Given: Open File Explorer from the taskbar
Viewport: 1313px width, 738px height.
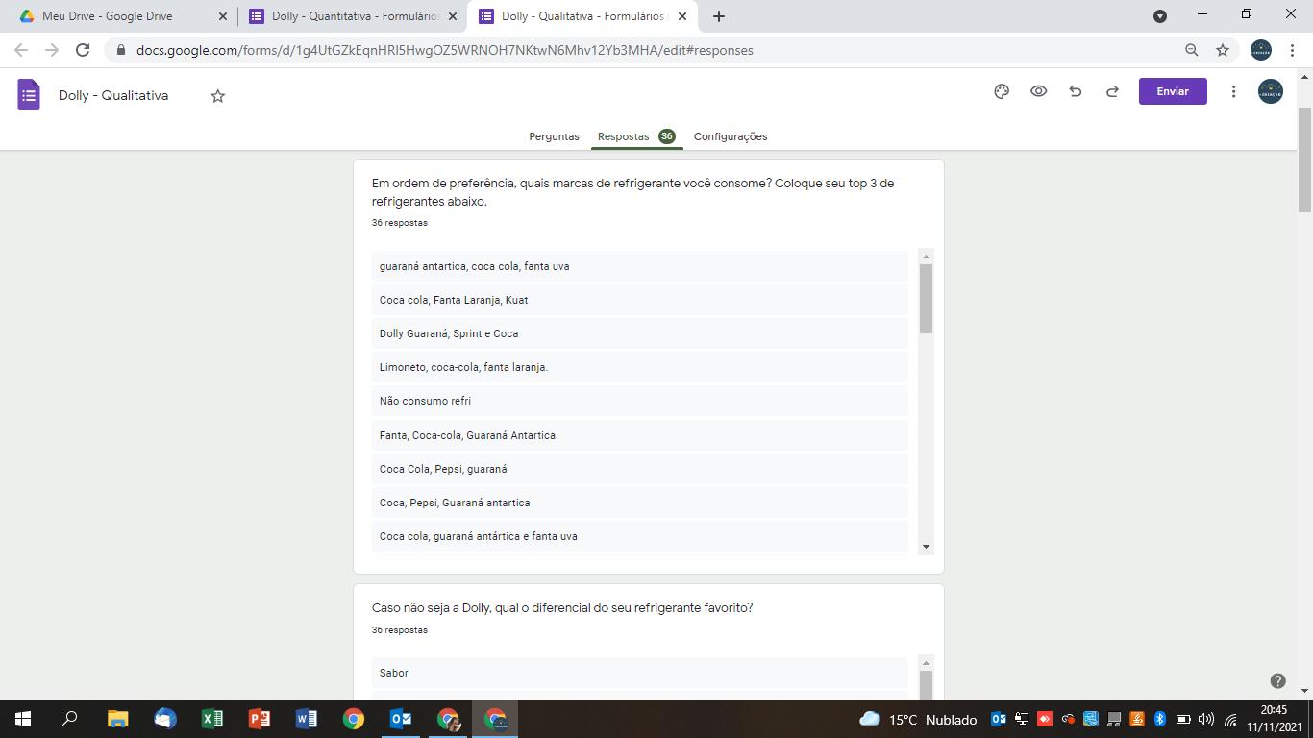Looking at the screenshot, I should tap(117, 719).
